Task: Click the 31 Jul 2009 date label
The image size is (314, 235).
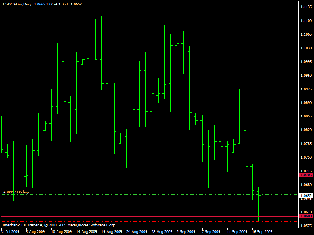Action: pos(11,231)
